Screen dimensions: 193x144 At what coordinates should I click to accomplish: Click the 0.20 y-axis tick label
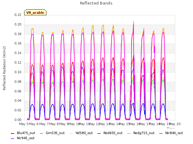(18, 24)
